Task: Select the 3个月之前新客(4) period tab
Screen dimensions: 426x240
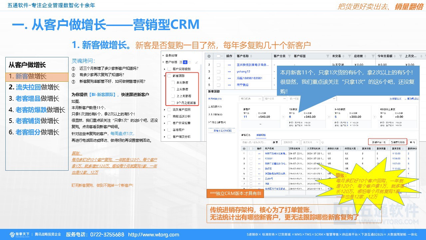Action: click(x=217, y=122)
